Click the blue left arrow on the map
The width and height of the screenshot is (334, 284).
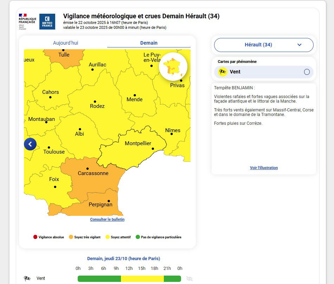pos(30,144)
